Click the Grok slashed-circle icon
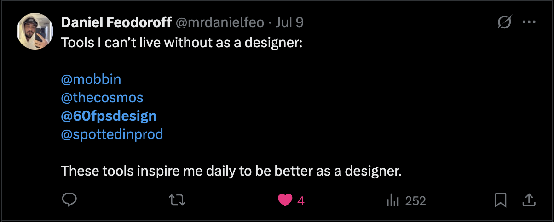The height and width of the screenshot is (222, 554). (505, 22)
